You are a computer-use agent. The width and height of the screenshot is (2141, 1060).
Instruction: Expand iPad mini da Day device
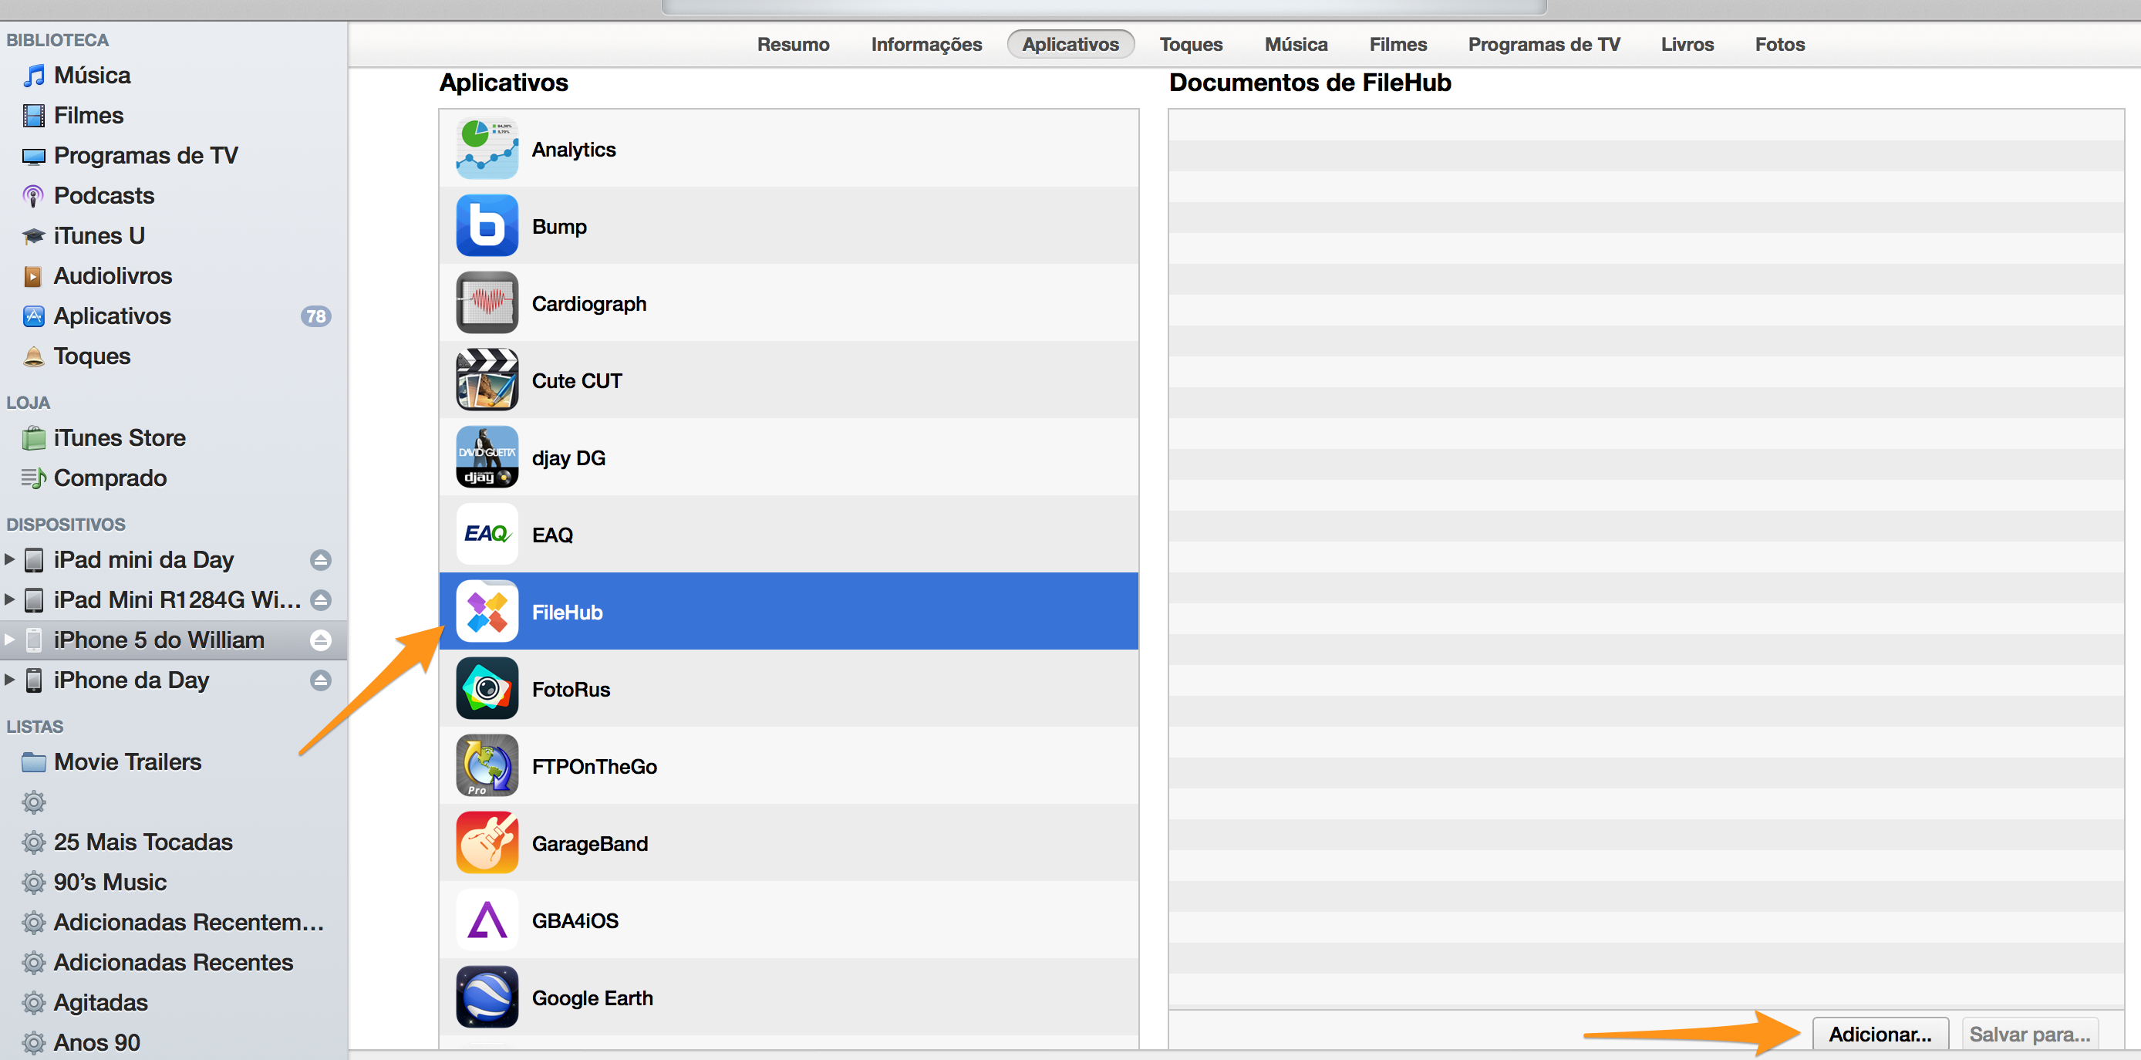[x=10, y=559]
